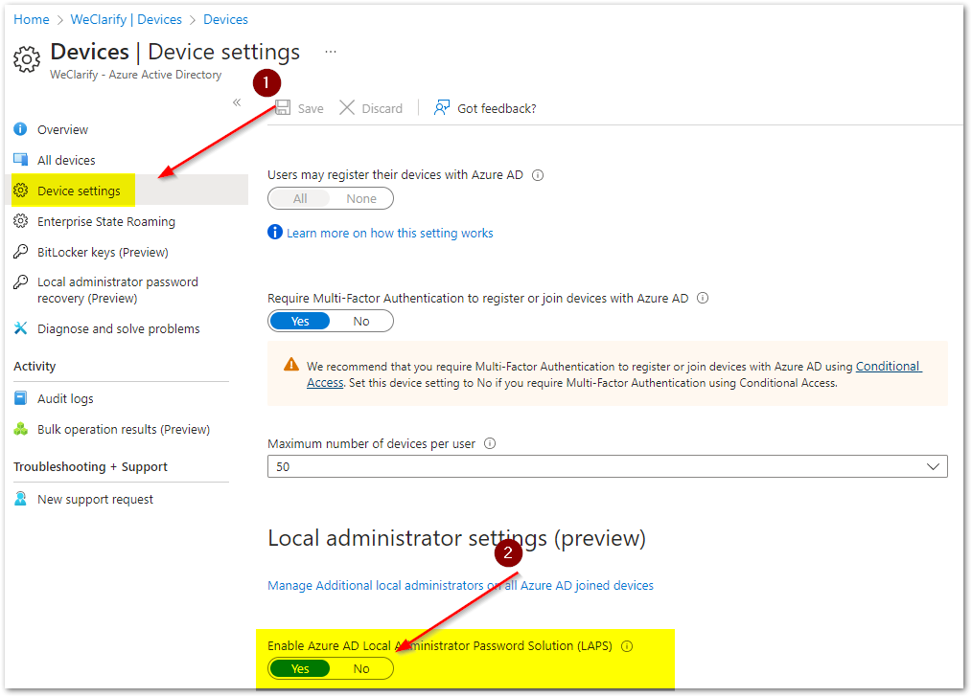Screen dimensions: 972x697
Task: Open the ellipsis more options next to title
Action: (x=331, y=52)
